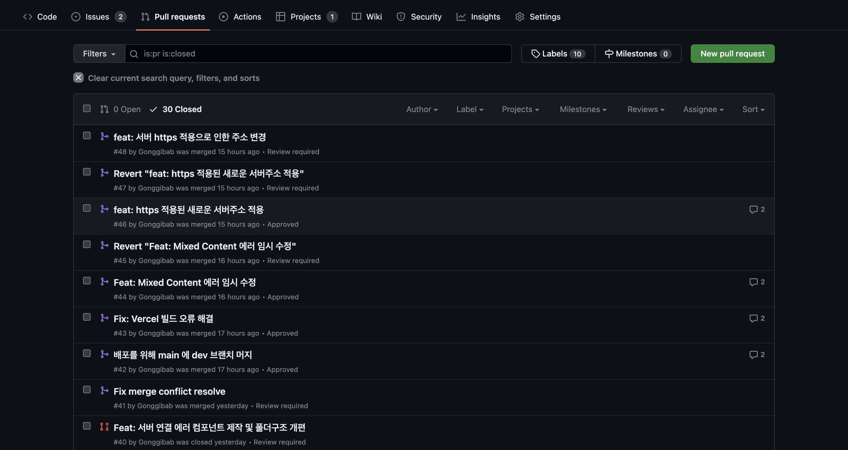Show the 0 Open pull requests
Viewport: 848px width, 450px height.
121,109
